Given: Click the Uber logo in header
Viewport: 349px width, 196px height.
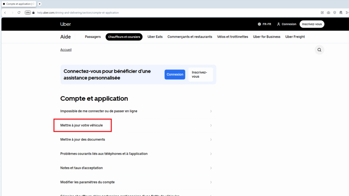Looking at the screenshot, I should point(65,24).
